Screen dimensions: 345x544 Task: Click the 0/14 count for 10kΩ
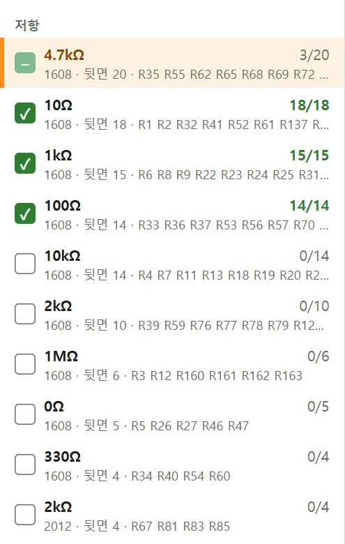314,256
